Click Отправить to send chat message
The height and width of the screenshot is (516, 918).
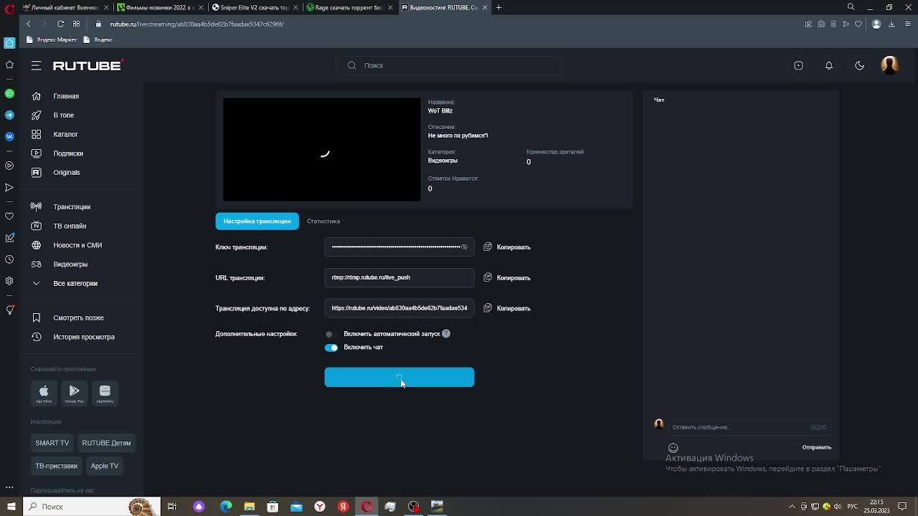(817, 447)
